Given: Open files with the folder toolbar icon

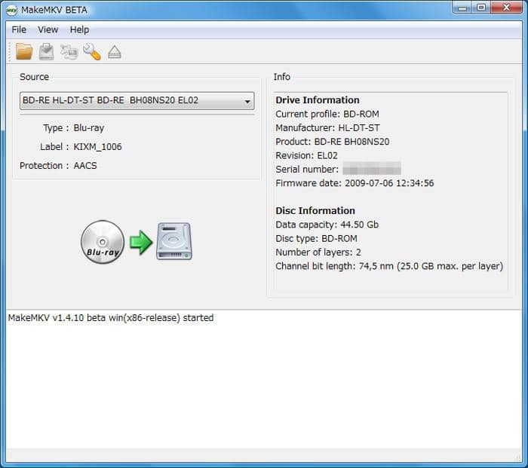Looking at the screenshot, I should [24, 52].
